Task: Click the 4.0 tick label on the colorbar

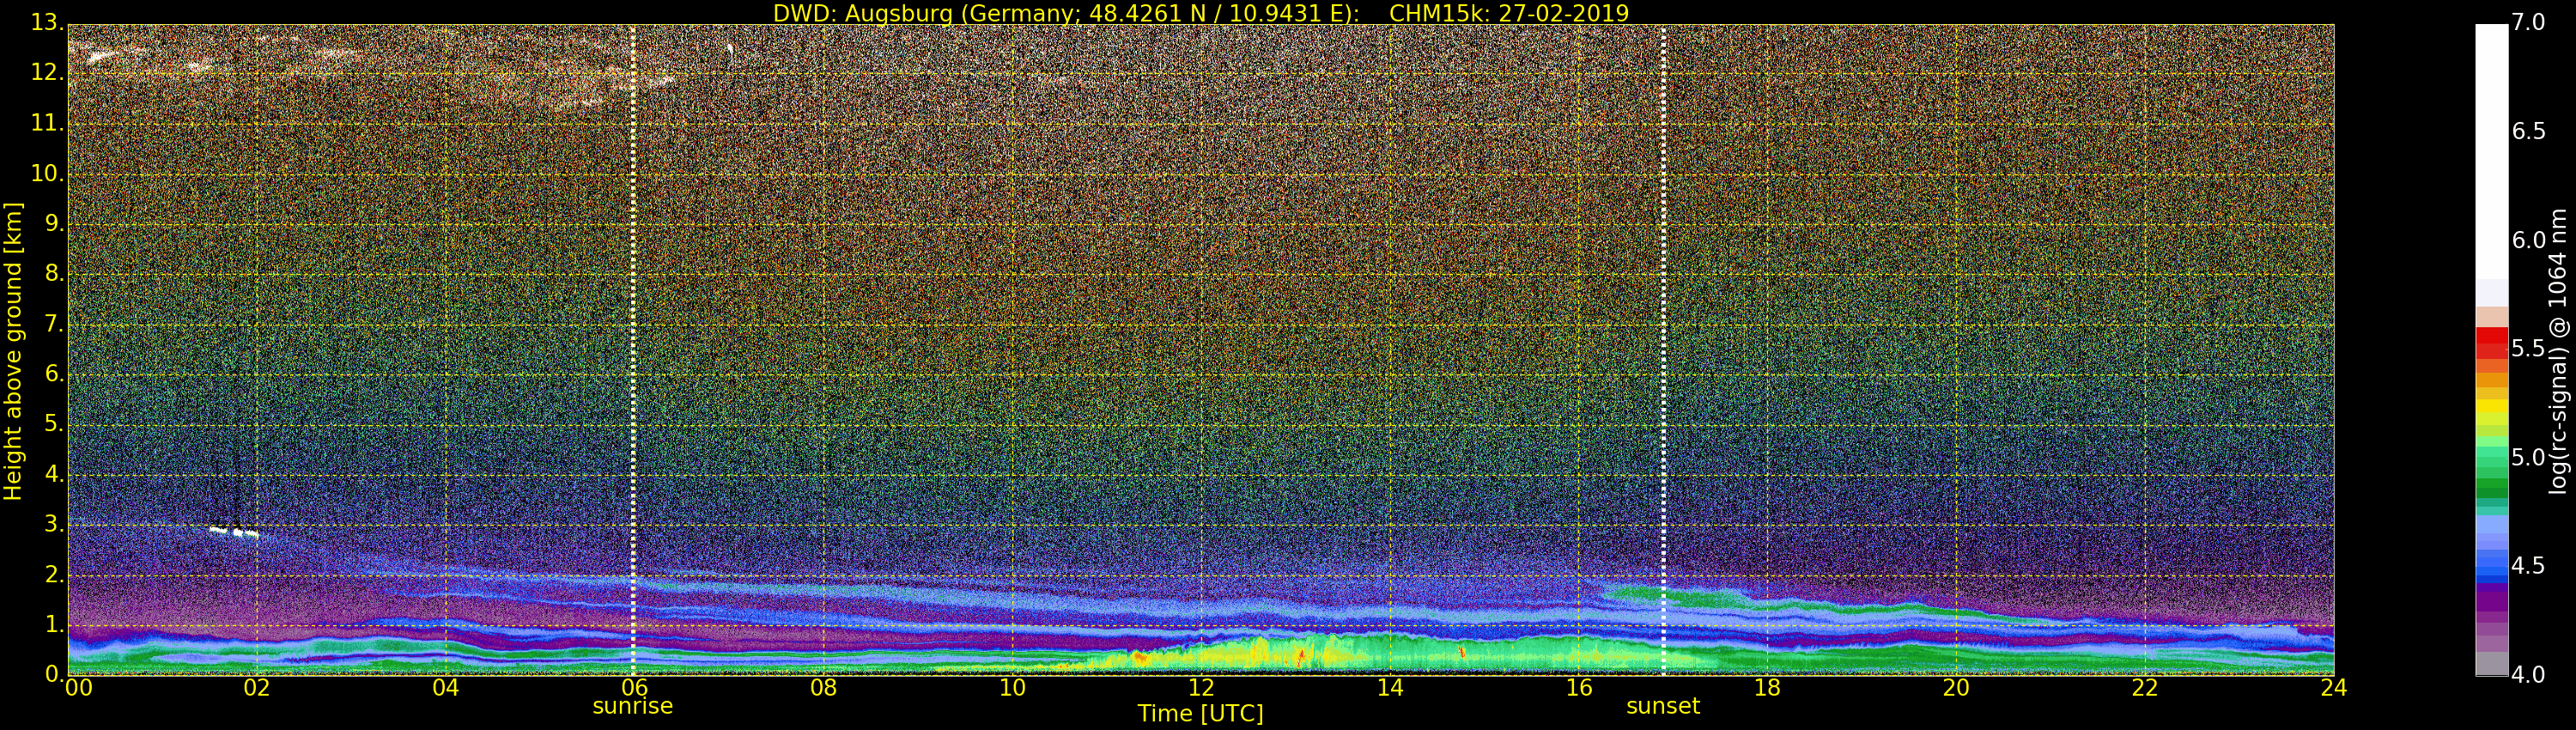Action: pos(2528,675)
